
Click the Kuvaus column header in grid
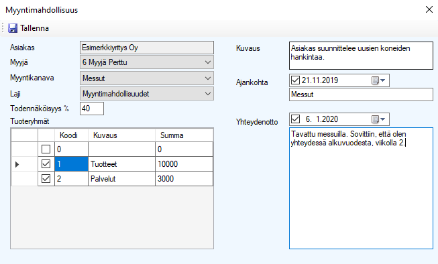pos(122,135)
